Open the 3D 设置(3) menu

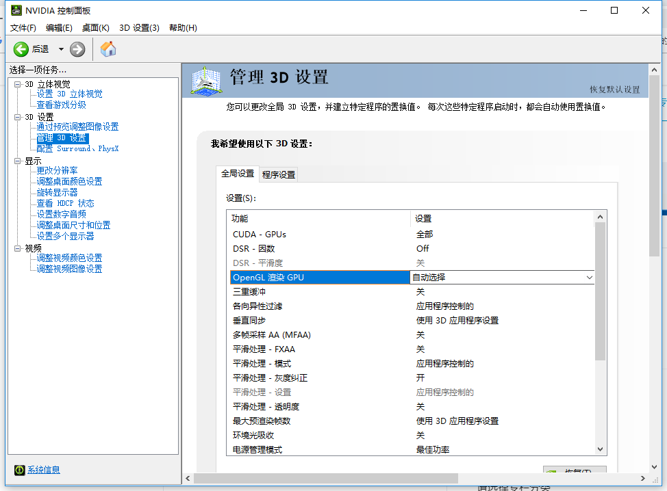coord(139,27)
